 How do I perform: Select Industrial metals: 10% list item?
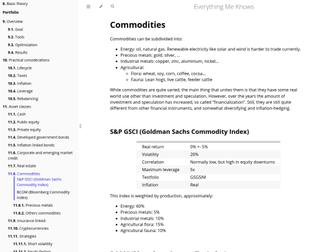(x=142, y=218)
